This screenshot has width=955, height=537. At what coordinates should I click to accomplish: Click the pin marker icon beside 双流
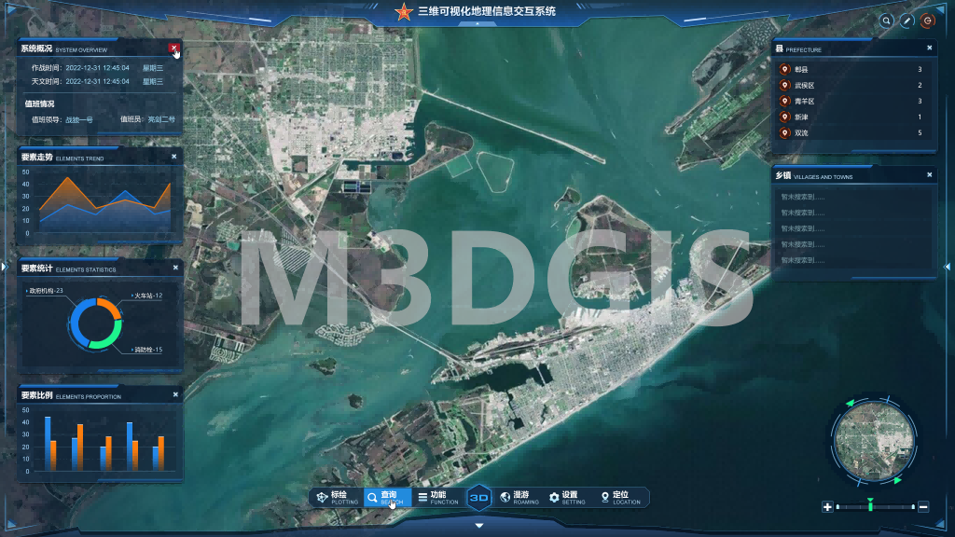pyautogui.click(x=784, y=132)
